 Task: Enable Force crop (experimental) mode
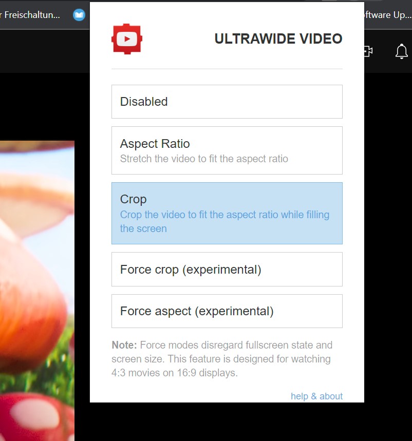point(227,269)
